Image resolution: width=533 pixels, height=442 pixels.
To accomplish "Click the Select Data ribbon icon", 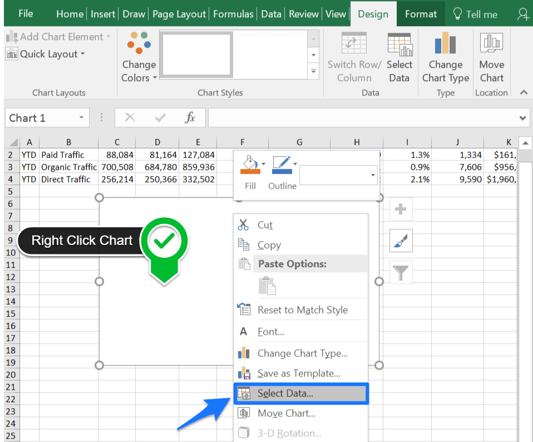I will tap(399, 44).
